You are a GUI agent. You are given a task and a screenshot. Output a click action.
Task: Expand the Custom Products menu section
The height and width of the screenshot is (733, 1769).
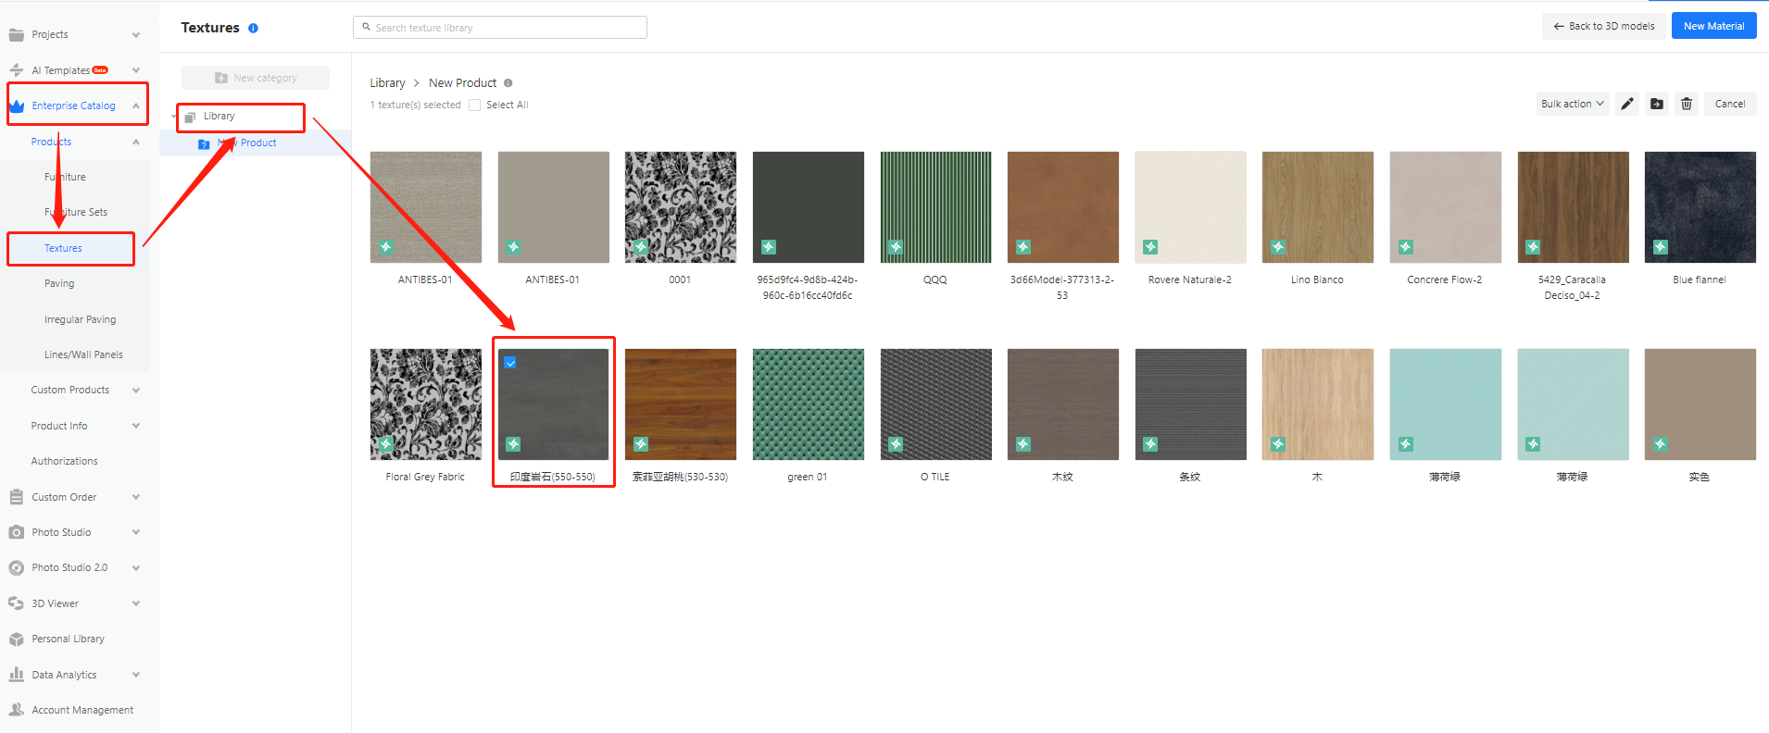(135, 391)
